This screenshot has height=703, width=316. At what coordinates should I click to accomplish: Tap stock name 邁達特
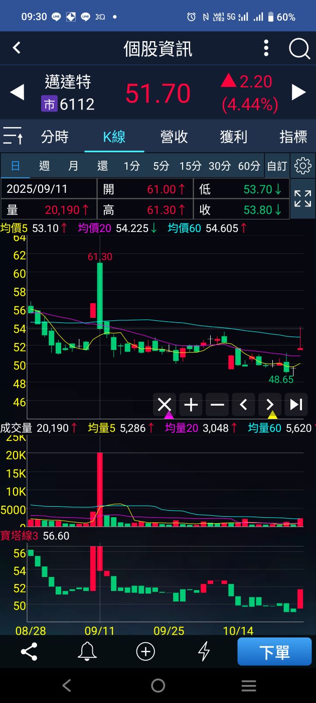68,81
